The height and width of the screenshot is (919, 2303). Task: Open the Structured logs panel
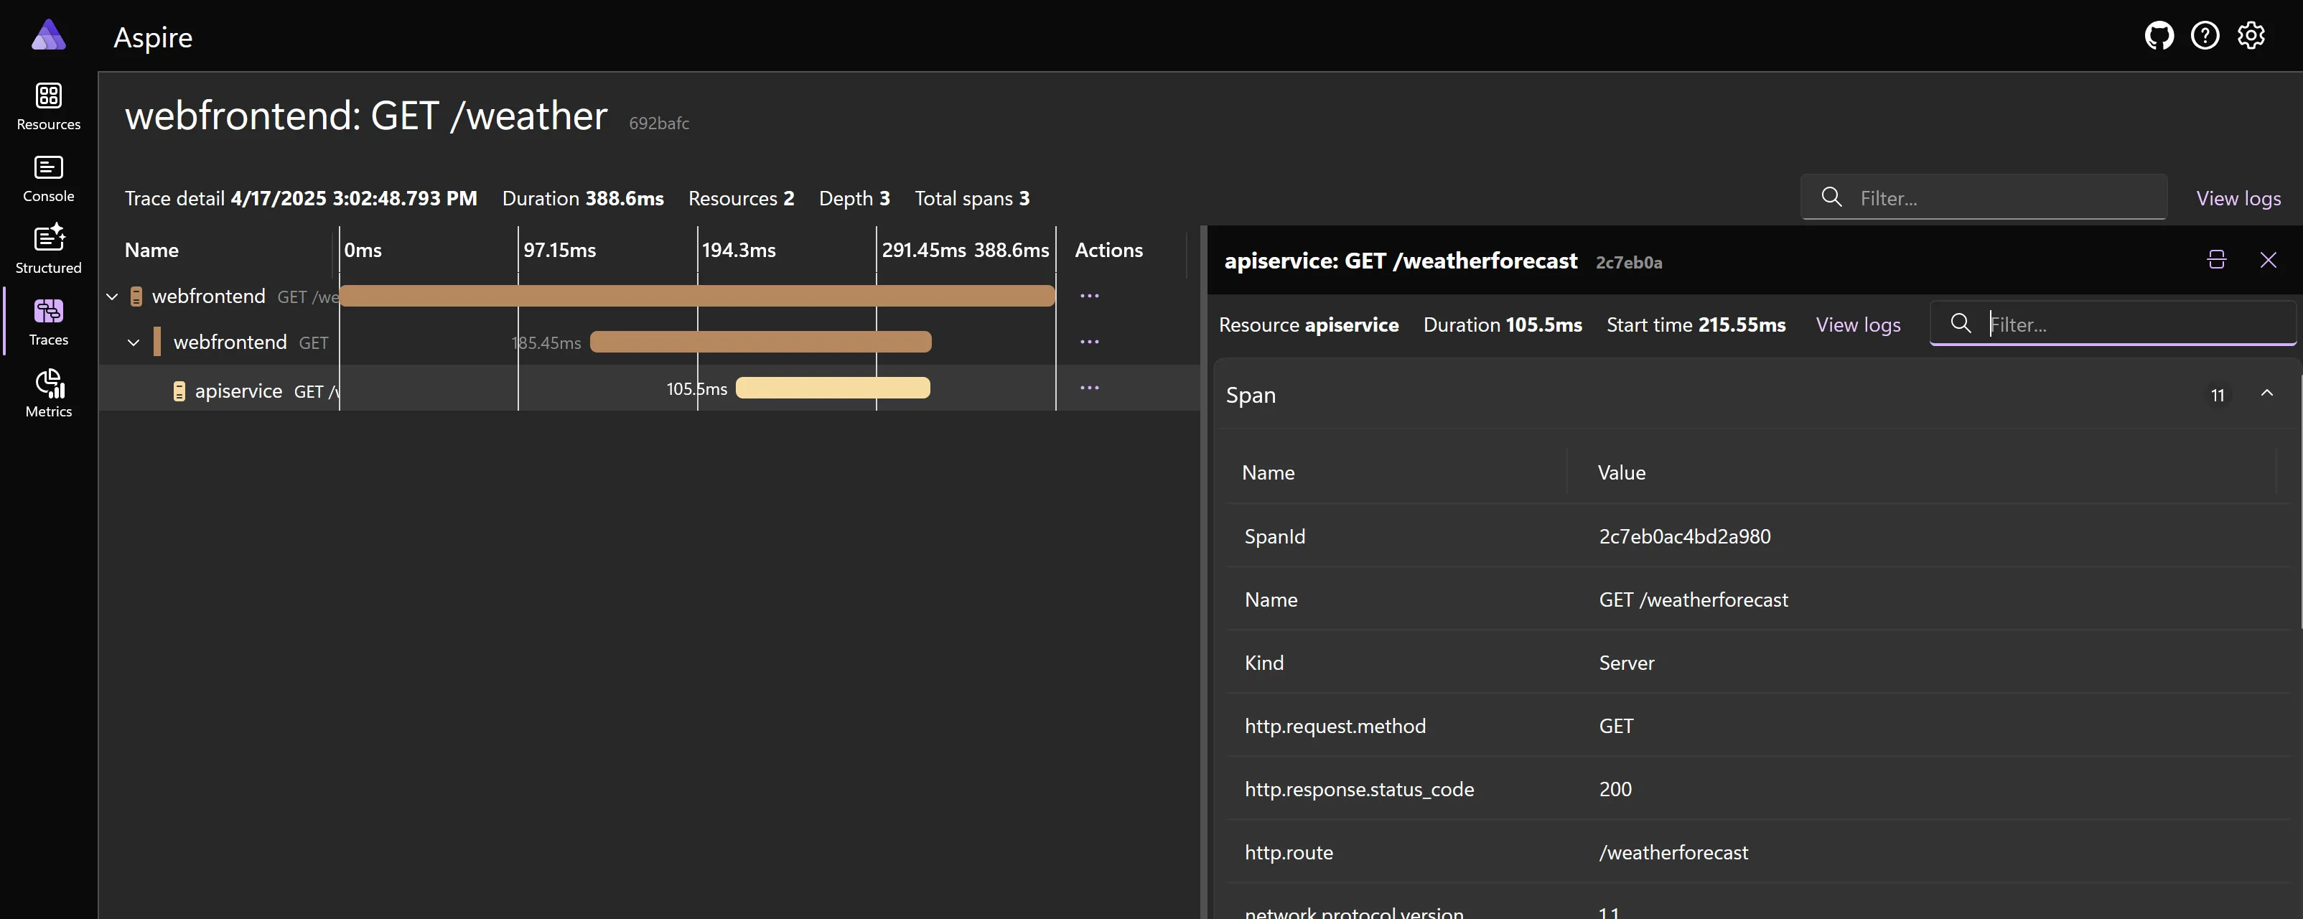click(x=48, y=248)
